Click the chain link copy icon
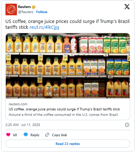 tap(47, 135)
